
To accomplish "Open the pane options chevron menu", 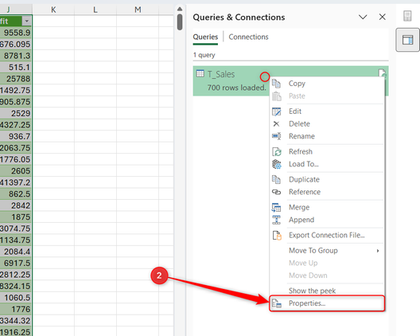I will tap(363, 18).
